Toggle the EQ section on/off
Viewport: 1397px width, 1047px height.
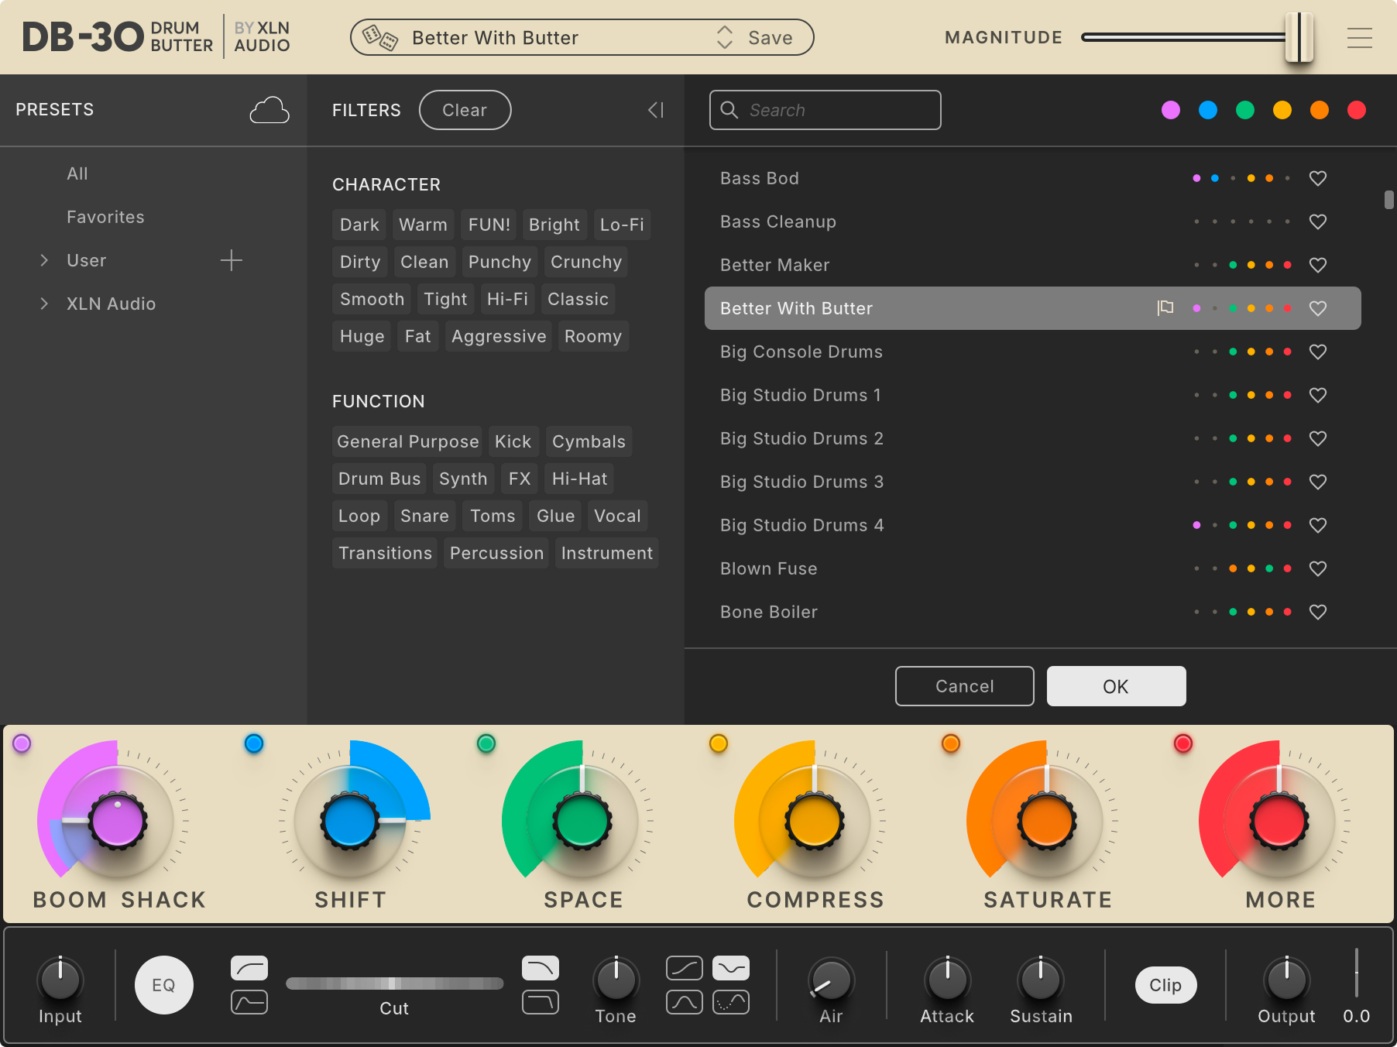(x=164, y=985)
